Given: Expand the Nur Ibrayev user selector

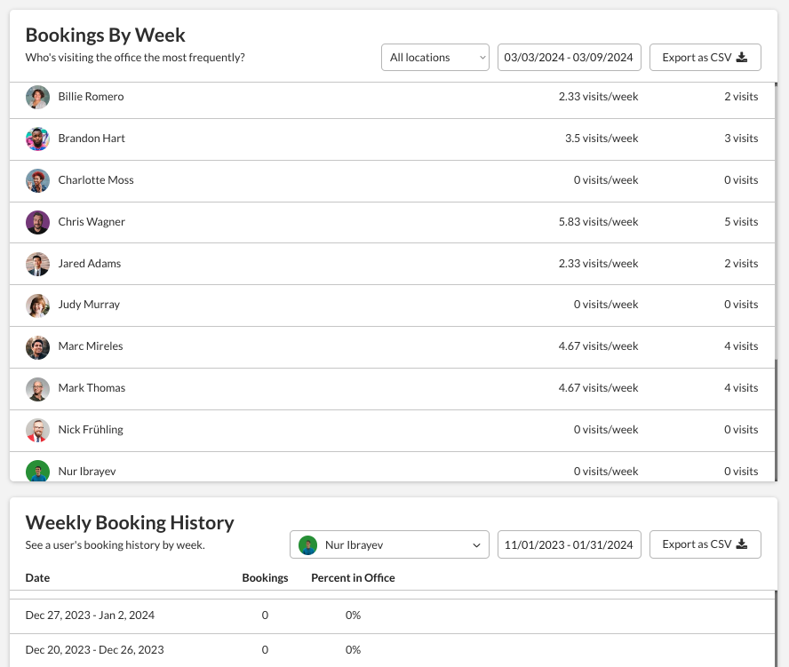Looking at the screenshot, I should (x=389, y=544).
